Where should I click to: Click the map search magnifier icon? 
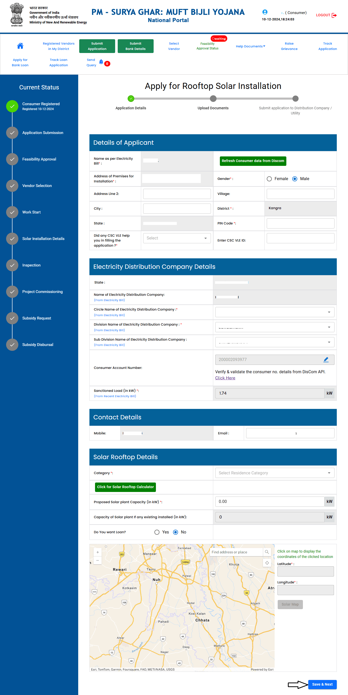[267, 552]
